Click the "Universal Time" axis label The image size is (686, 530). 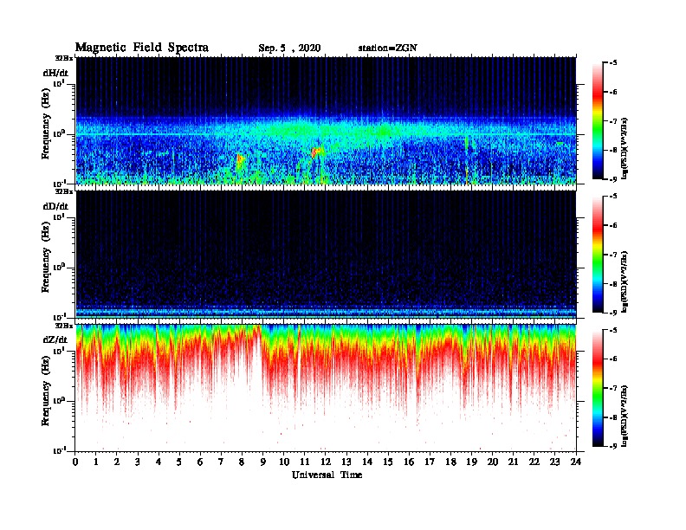click(327, 475)
